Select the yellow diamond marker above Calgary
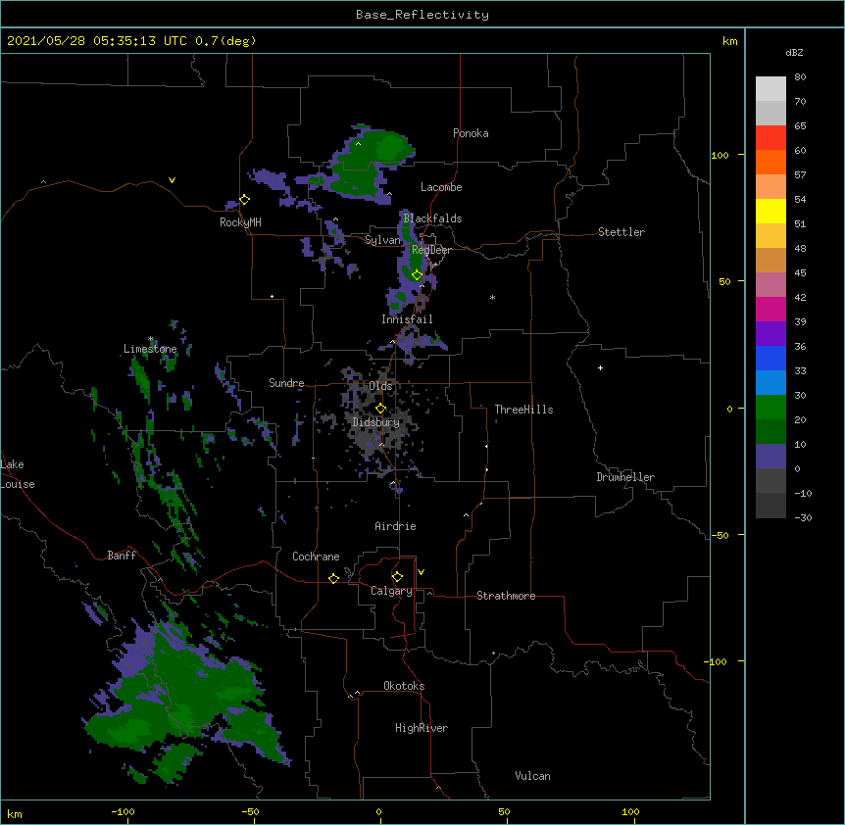Viewport: 845px width, 825px height. click(397, 577)
